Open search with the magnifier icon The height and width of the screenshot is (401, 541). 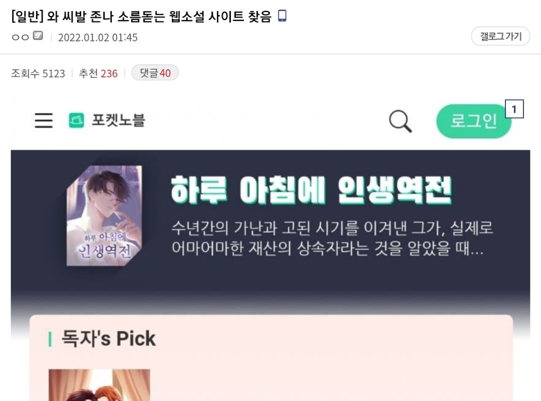pos(400,121)
